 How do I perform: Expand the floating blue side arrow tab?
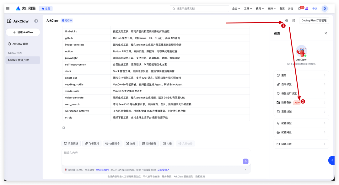click(x=332, y=160)
